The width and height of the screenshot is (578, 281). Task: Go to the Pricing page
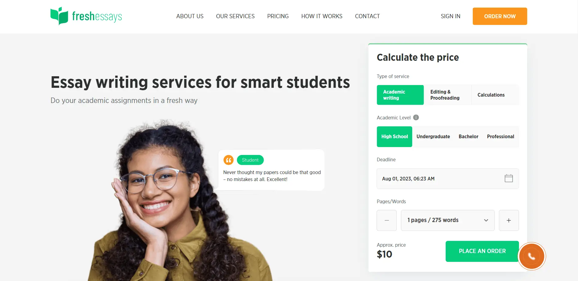(278, 16)
